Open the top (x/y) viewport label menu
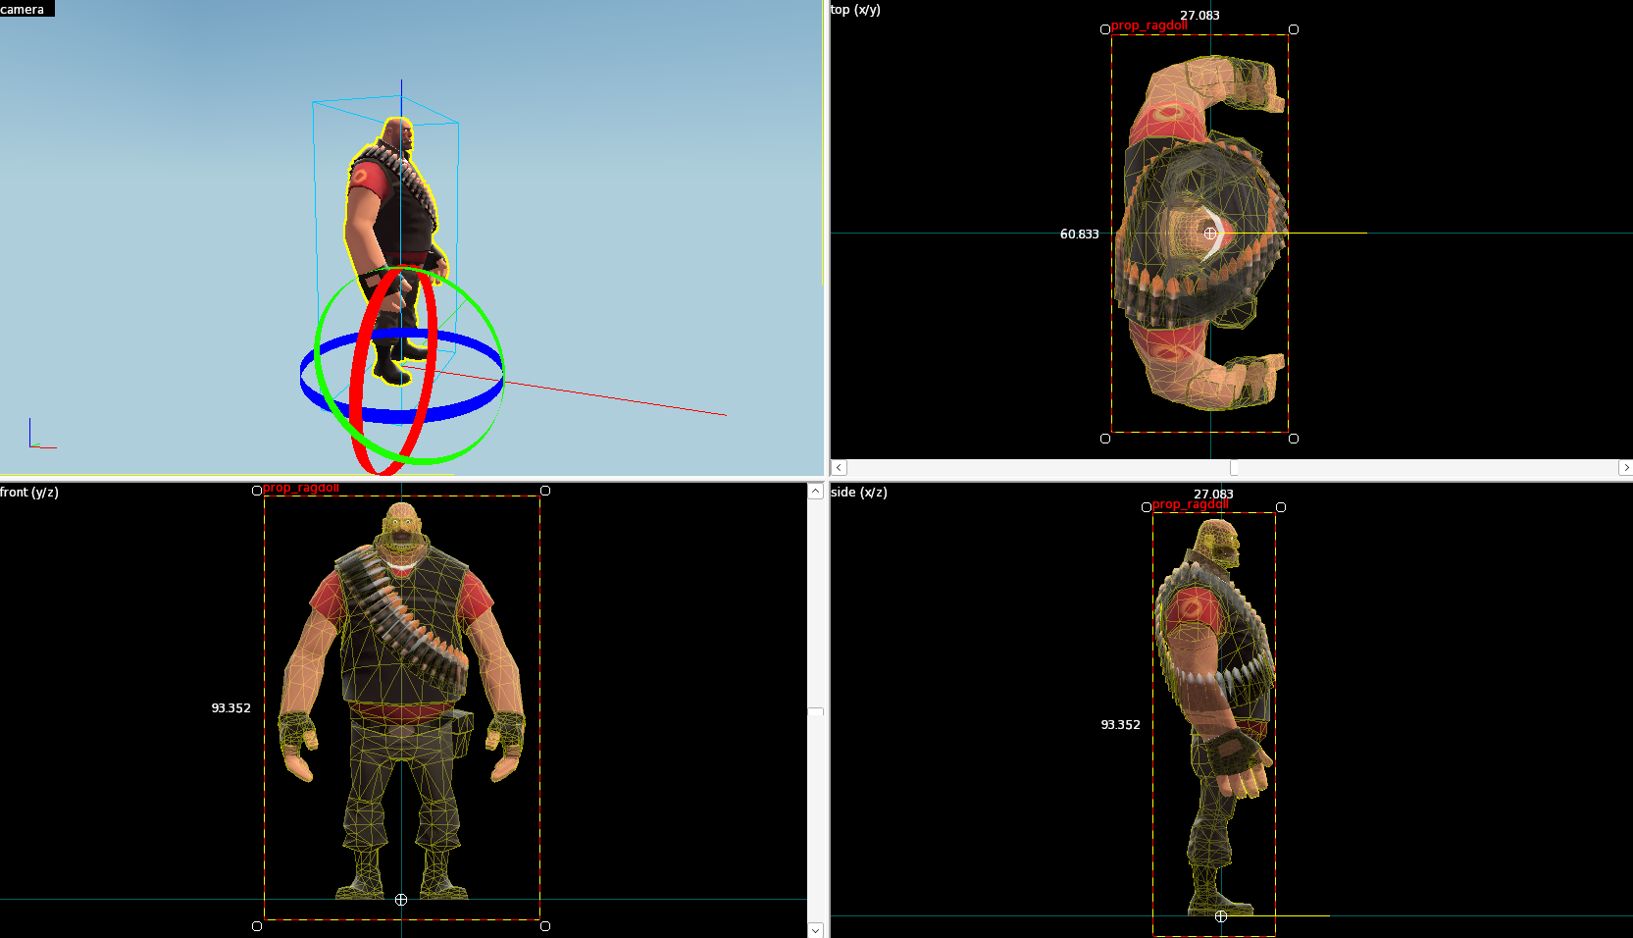1633x938 pixels. [x=855, y=10]
